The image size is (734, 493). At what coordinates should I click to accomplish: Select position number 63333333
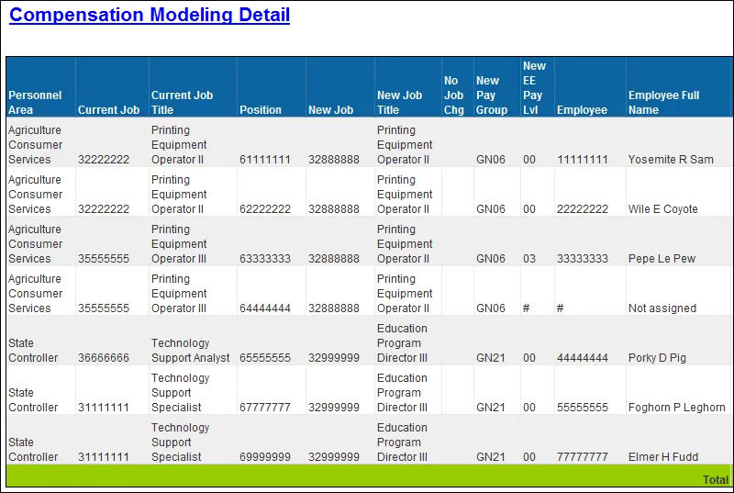(x=265, y=259)
